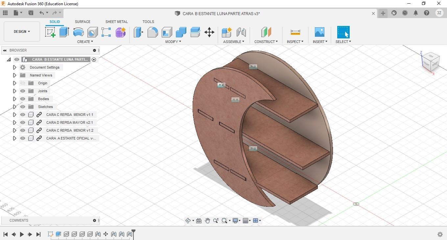This screenshot has width=447, height=240.
Task: Select the Revolve tool
Action: (x=78, y=32)
